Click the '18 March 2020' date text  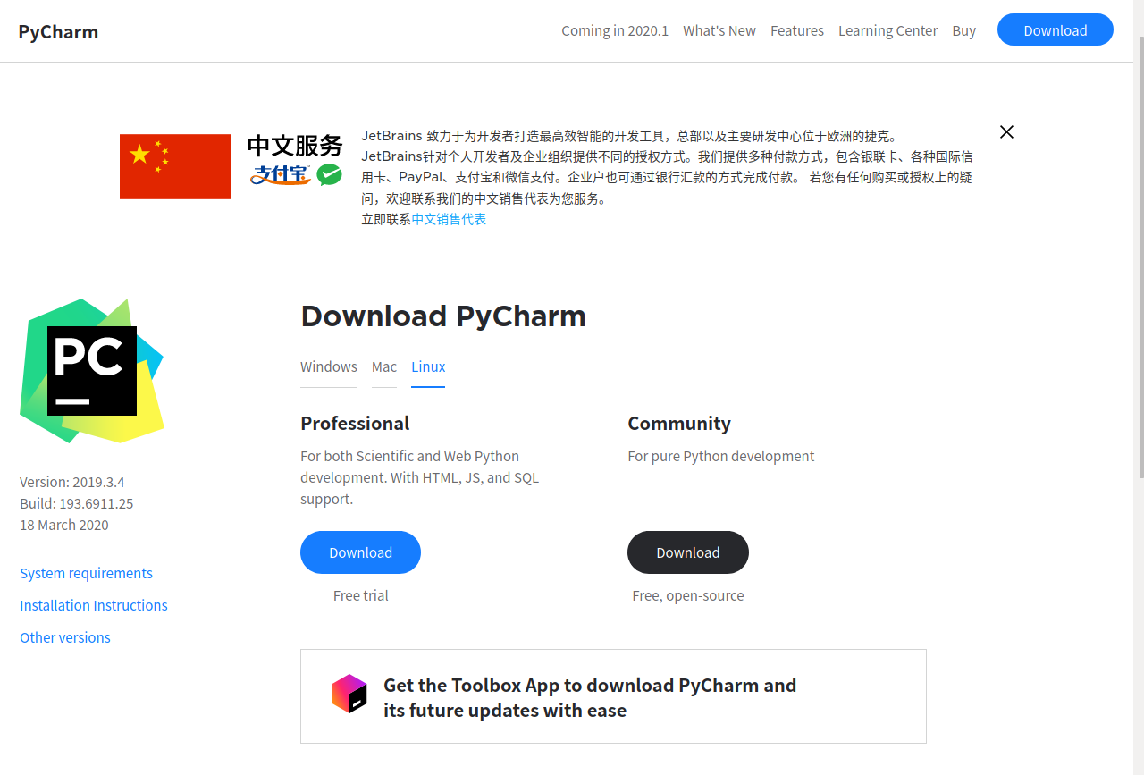click(64, 525)
